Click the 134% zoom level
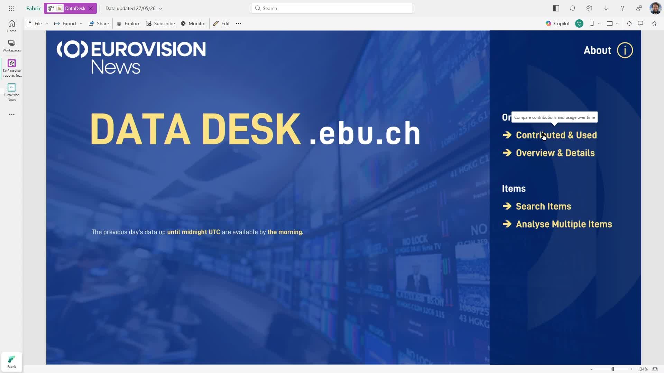The image size is (664, 373). [643, 369]
